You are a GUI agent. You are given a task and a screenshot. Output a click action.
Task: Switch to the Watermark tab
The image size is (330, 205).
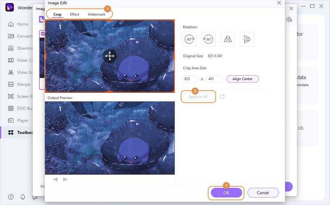96,14
